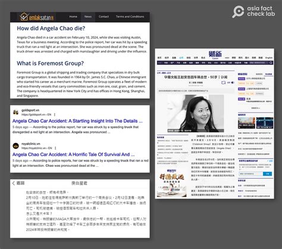Screen dimensions: 282x249
Task: Click the search magnifier icon in Caixin navbar
Action: 271,63
